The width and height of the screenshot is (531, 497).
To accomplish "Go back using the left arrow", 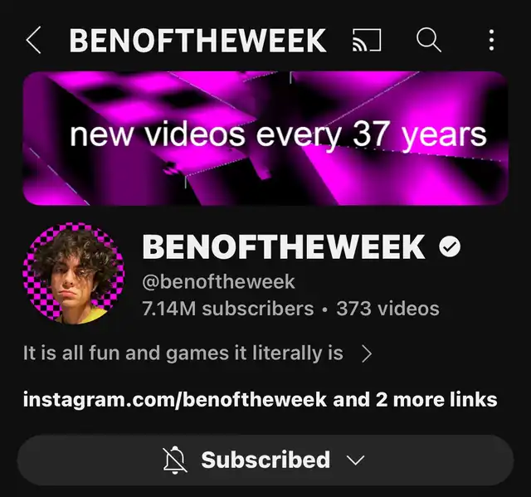I will pos(33,40).
